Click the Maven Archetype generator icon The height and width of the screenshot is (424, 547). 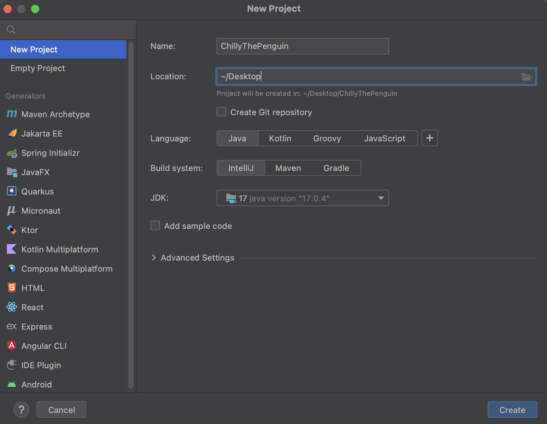(x=12, y=114)
